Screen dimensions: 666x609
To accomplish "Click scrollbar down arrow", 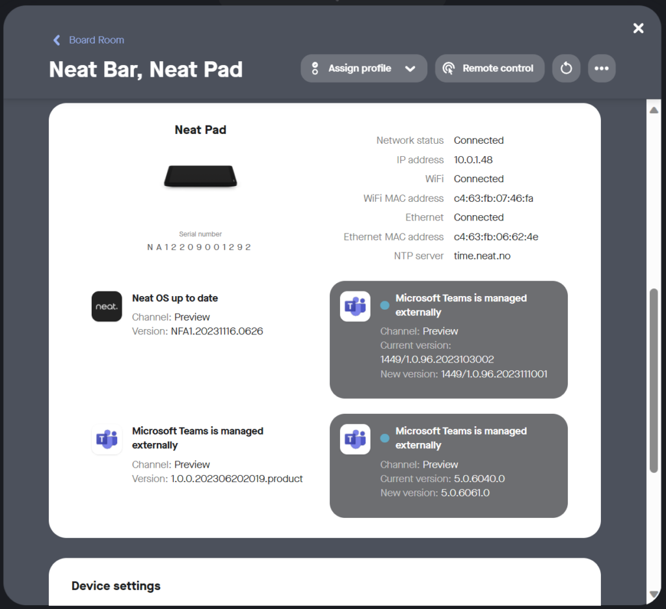I will point(654,594).
